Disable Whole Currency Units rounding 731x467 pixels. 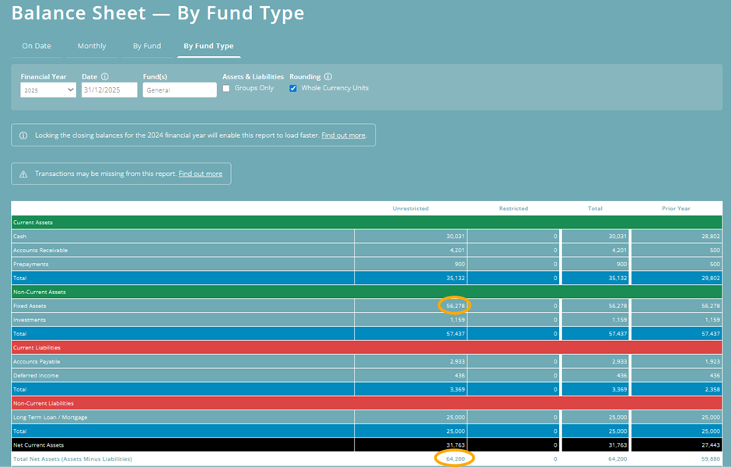(x=293, y=89)
